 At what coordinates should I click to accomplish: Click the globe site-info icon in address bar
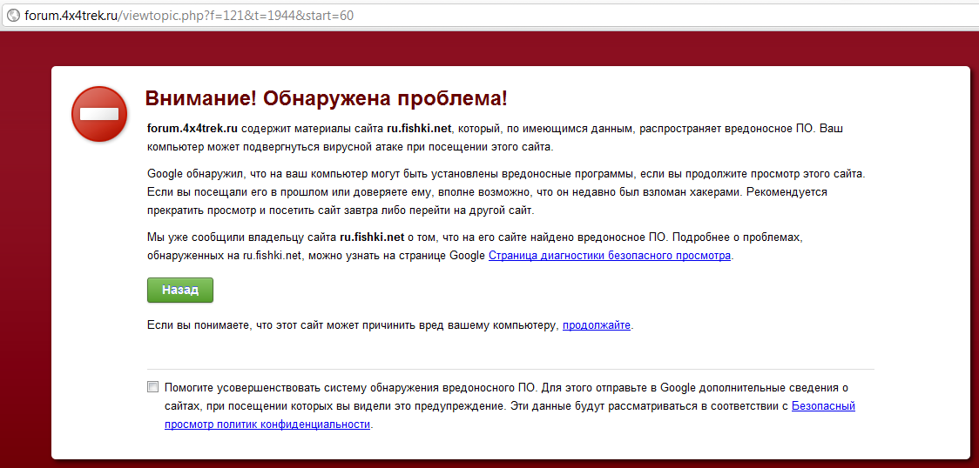(x=13, y=16)
